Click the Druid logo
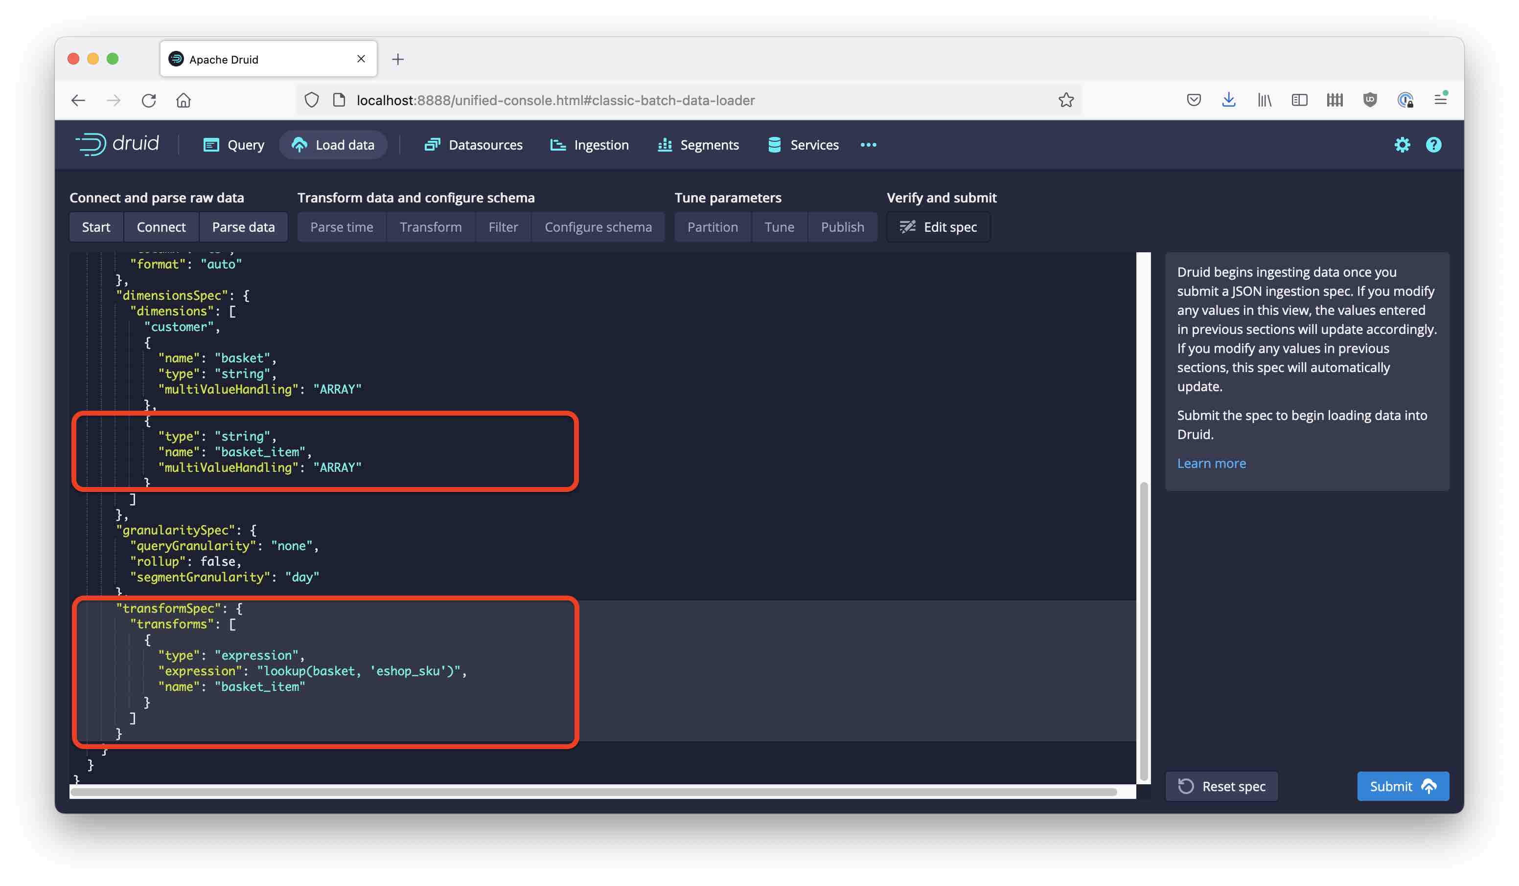 118,144
